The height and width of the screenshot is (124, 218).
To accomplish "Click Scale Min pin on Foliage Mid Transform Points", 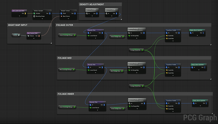I will 167,70.
